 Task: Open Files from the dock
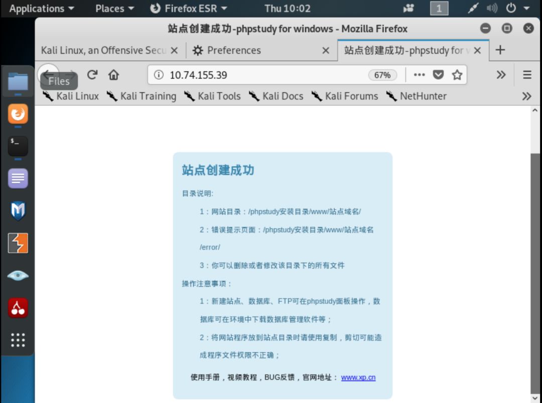tap(18, 81)
